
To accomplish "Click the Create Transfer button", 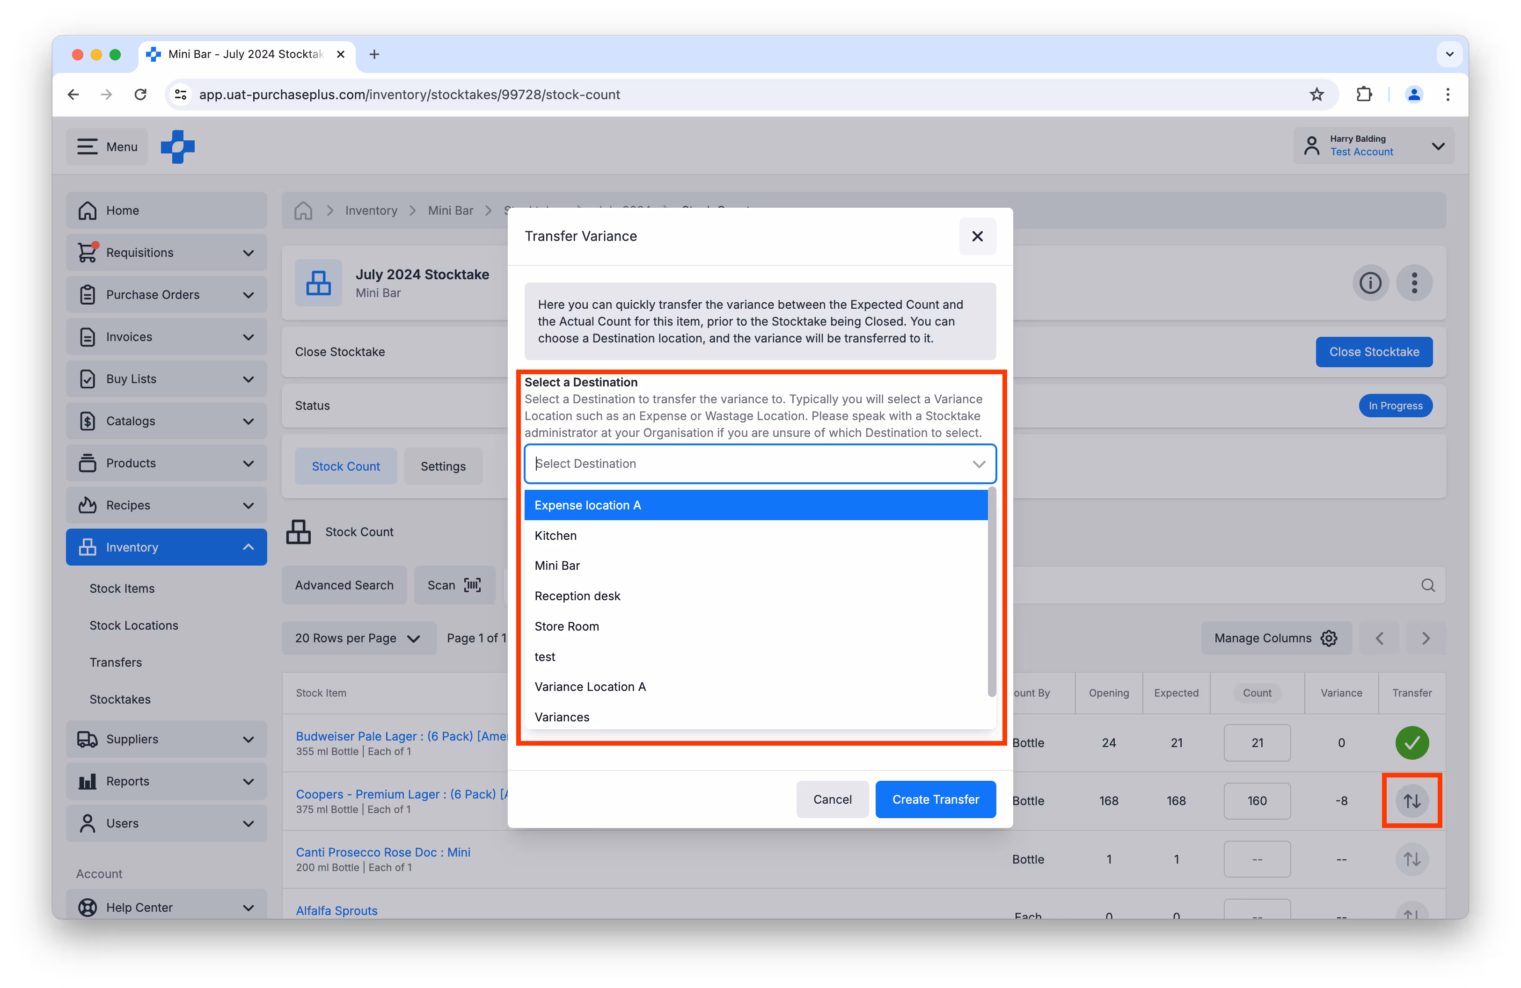I will (935, 799).
